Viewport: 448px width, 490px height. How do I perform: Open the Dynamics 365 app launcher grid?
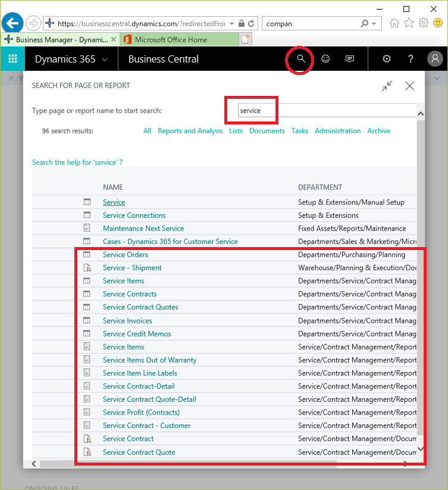coord(12,59)
